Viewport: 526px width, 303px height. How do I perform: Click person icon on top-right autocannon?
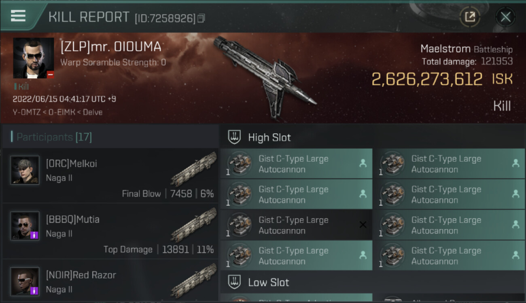coord(515,163)
